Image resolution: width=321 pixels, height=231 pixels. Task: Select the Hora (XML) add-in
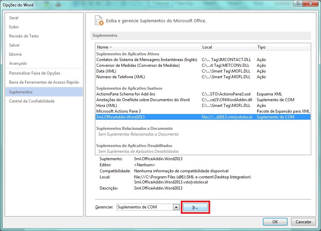(x=105, y=105)
